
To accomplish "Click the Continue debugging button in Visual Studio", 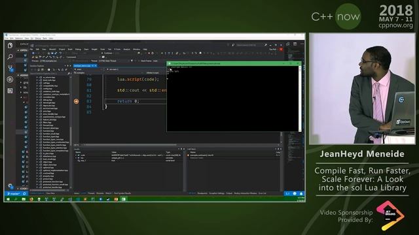I will pos(107,54).
